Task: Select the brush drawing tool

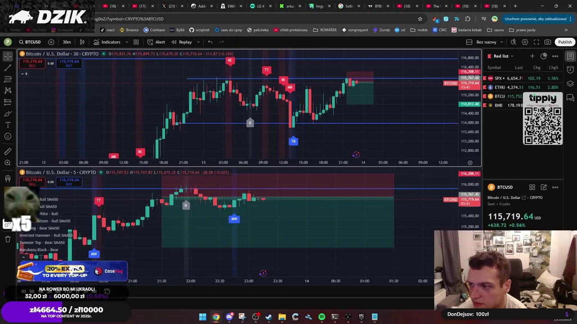Action: coord(8,113)
